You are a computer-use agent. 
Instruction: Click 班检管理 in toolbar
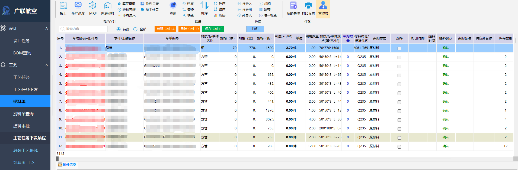coord(126,10)
